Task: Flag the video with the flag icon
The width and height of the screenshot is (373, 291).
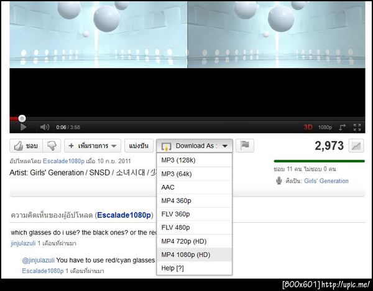Action: (x=245, y=145)
